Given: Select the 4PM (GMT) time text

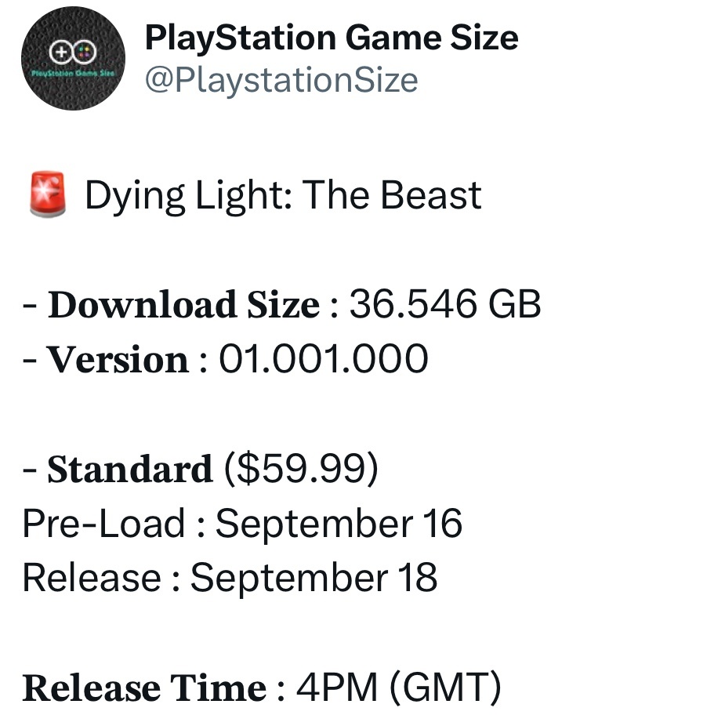Looking at the screenshot, I should 398,688.
